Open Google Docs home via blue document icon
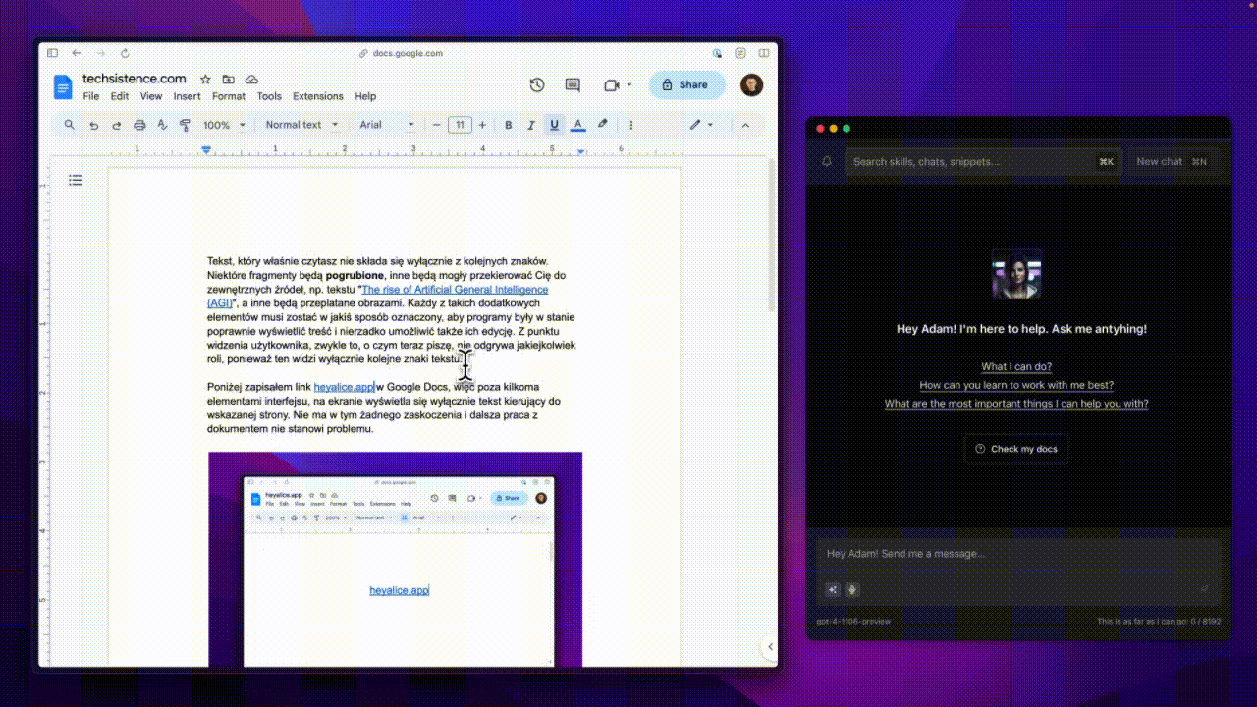The width and height of the screenshot is (1257, 707). click(64, 86)
